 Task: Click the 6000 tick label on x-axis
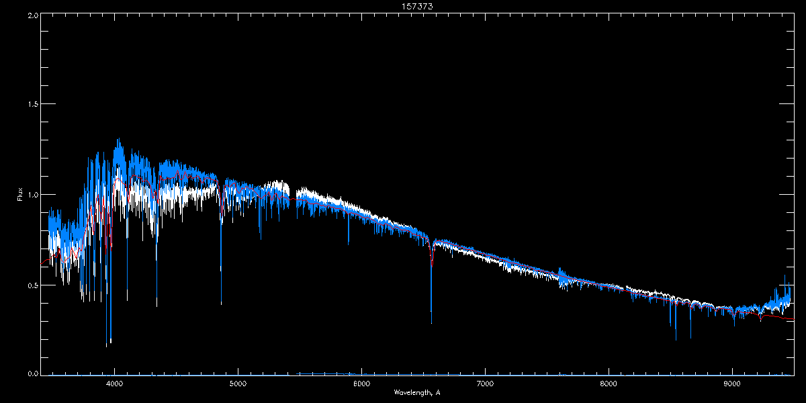[x=361, y=384]
